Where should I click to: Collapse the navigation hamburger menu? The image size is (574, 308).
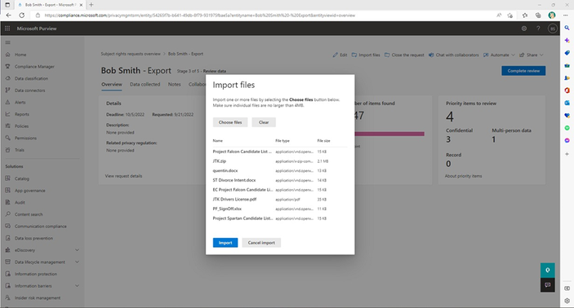click(7, 42)
